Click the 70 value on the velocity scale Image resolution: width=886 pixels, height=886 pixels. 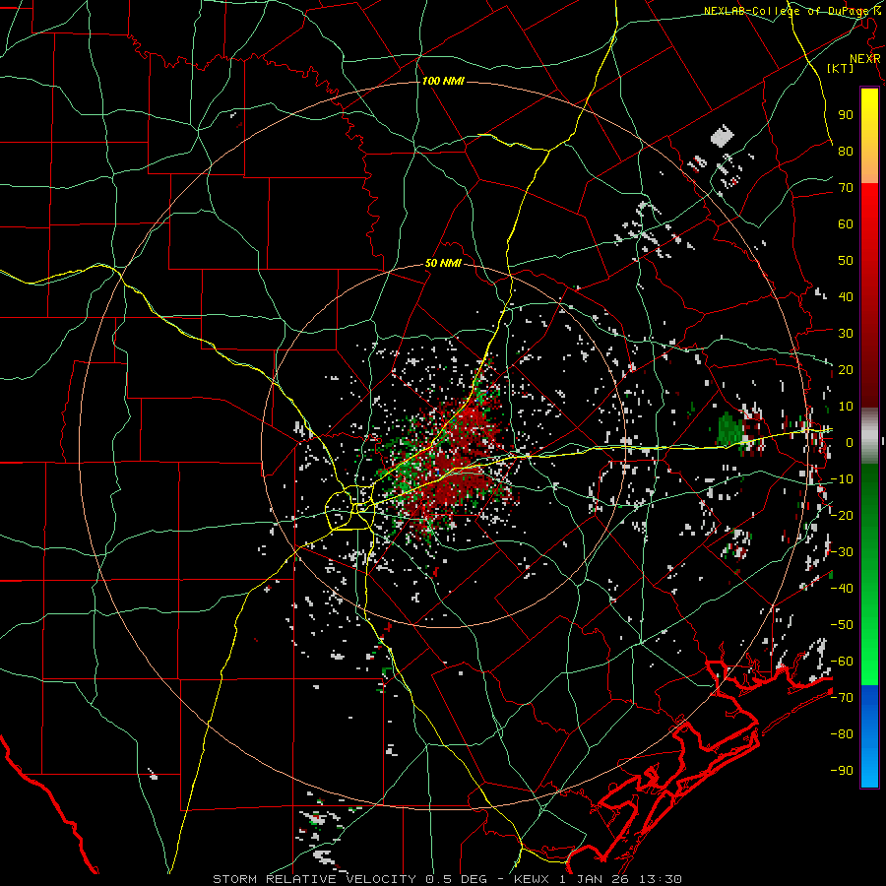click(846, 188)
